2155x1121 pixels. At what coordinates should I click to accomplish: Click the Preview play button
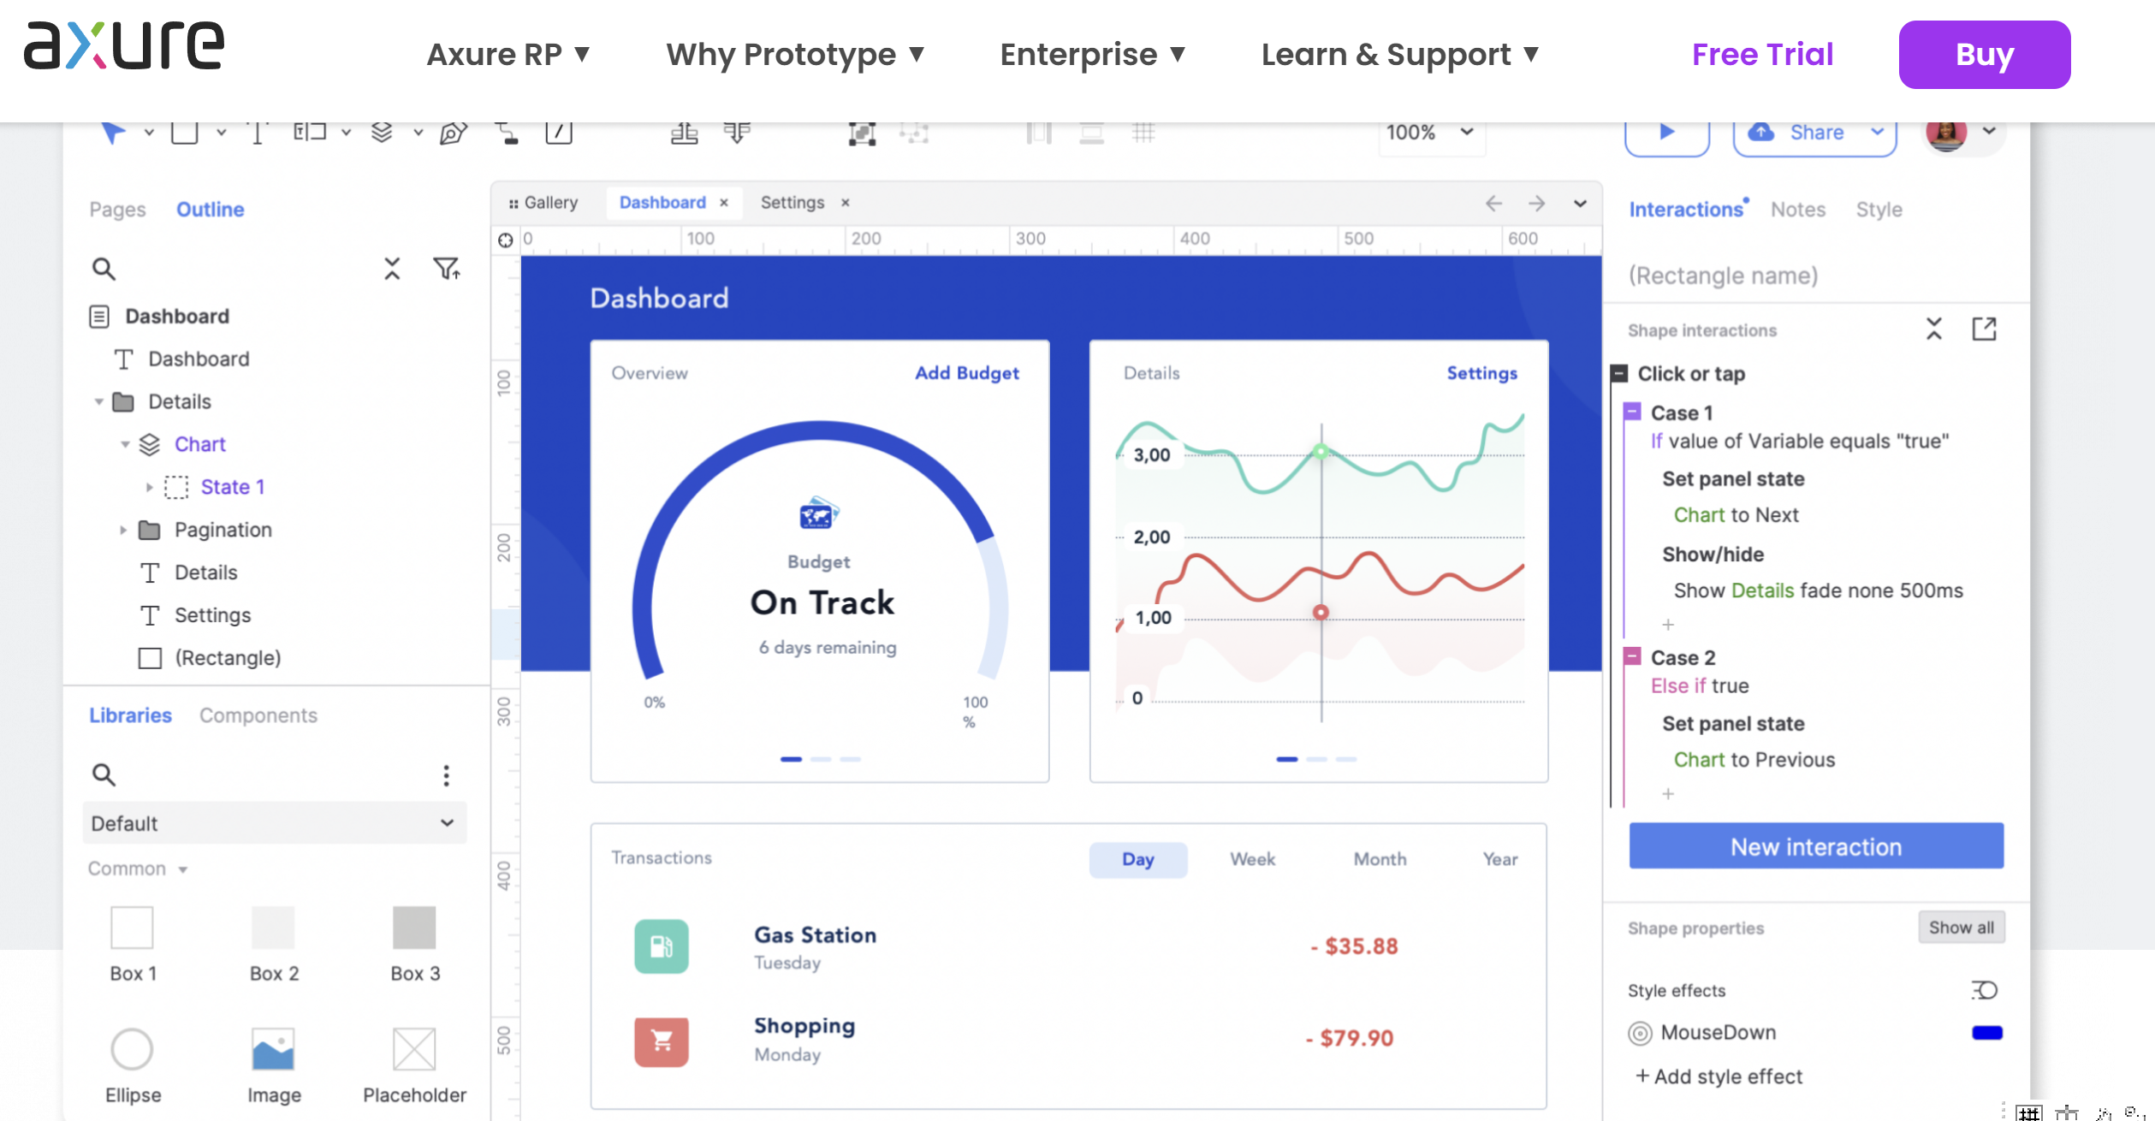1666,133
